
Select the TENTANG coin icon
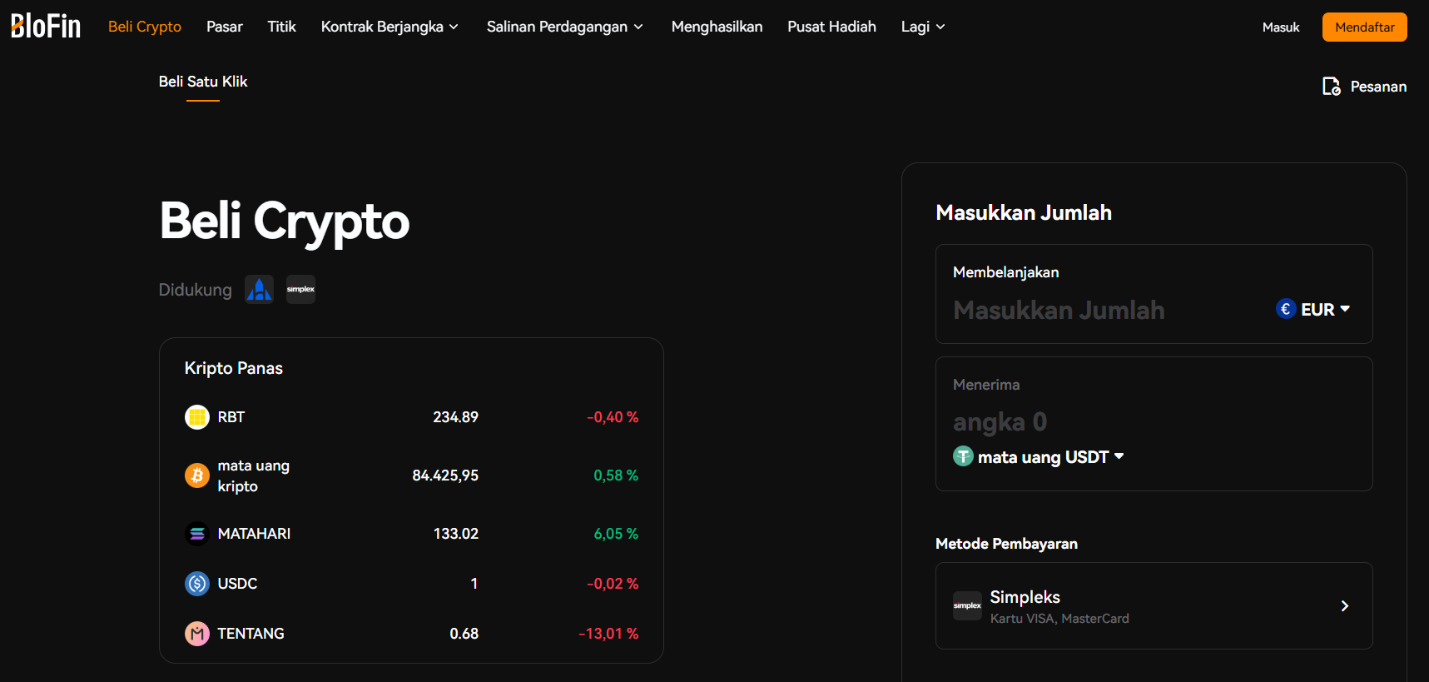coord(197,634)
